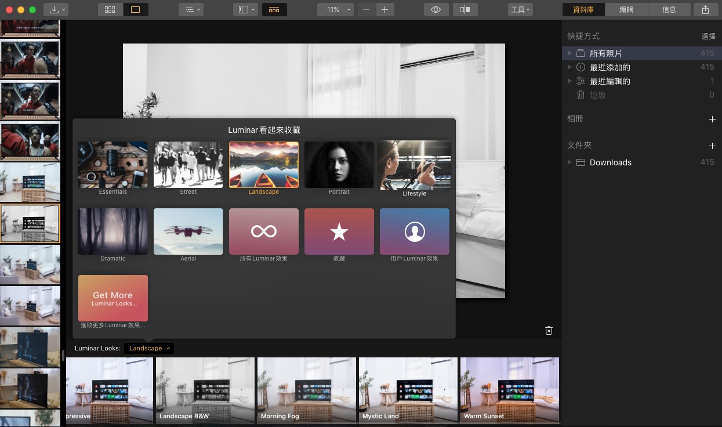722x427 pixels.
Task: Click the zoom out minus button
Action: 366,10
